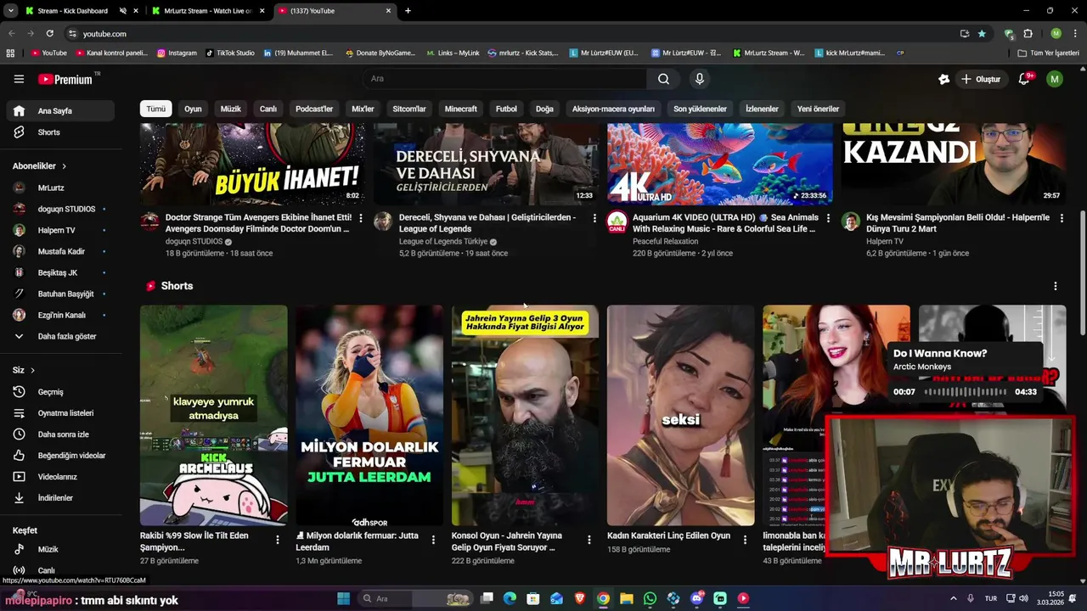This screenshot has width=1087, height=611.
Task: Open the account avatar menu
Action: tap(1054, 79)
